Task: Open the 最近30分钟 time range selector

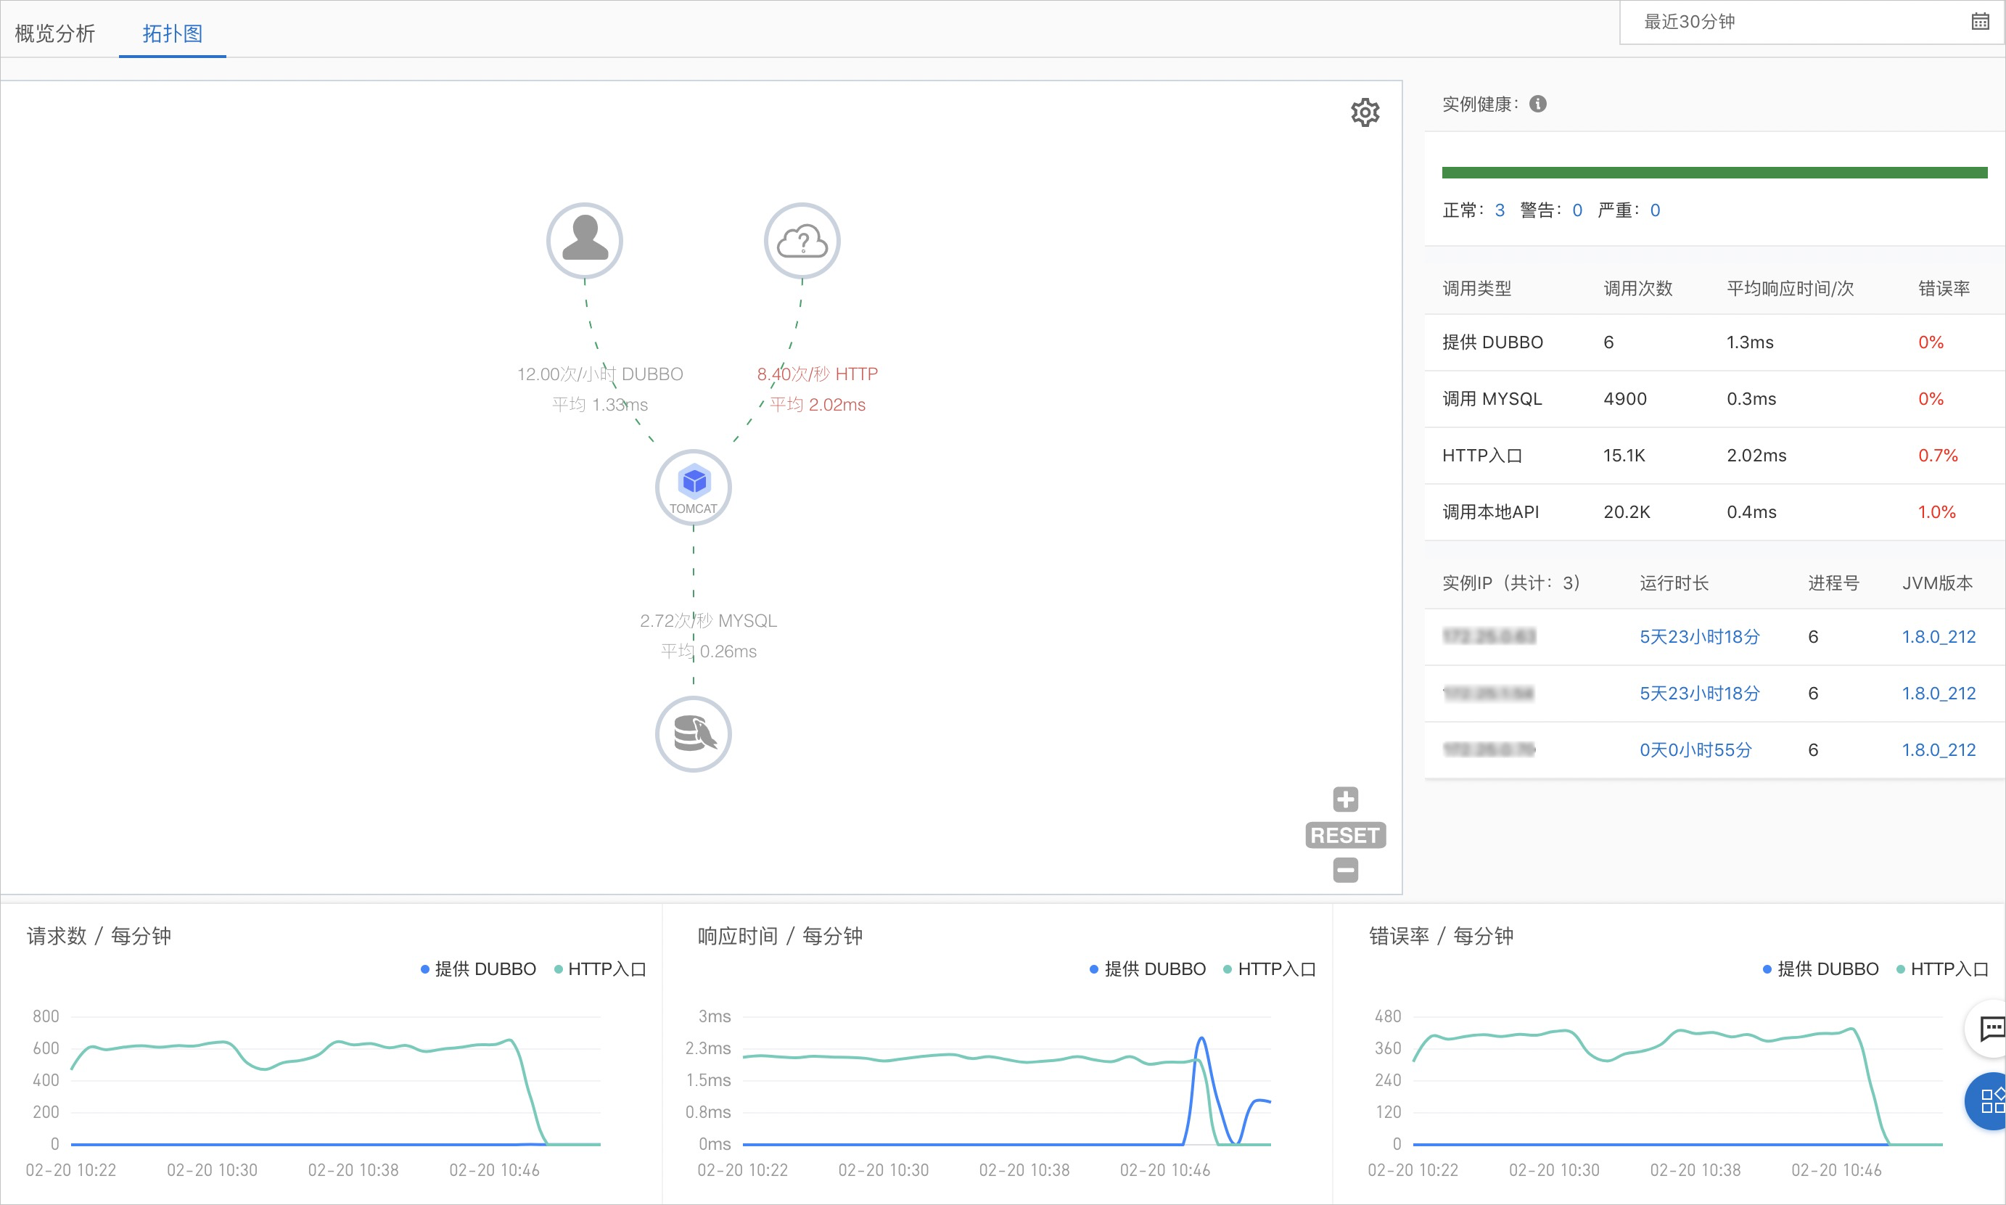Action: point(1812,22)
